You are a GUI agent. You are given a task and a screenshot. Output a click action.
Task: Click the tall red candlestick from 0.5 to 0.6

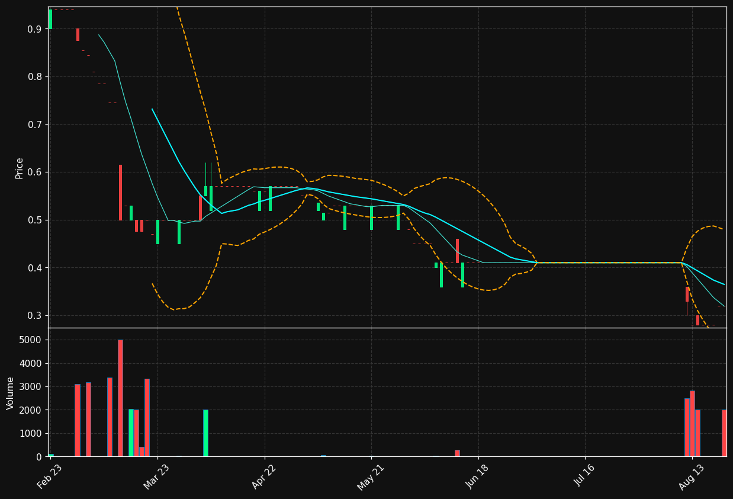tap(120, 193)
